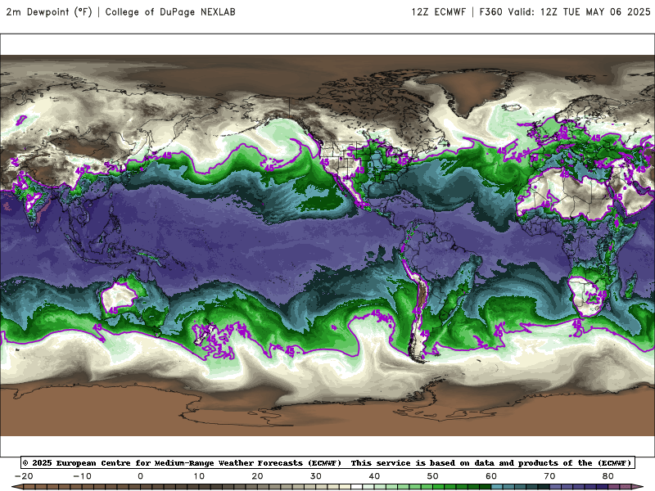Click the "70" color scale label

coord(549,476)
